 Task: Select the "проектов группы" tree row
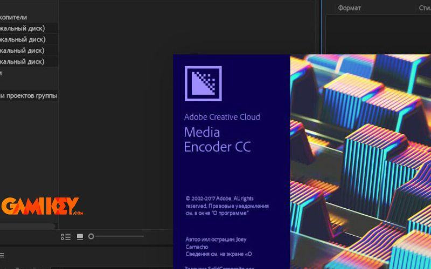[29, 96]
